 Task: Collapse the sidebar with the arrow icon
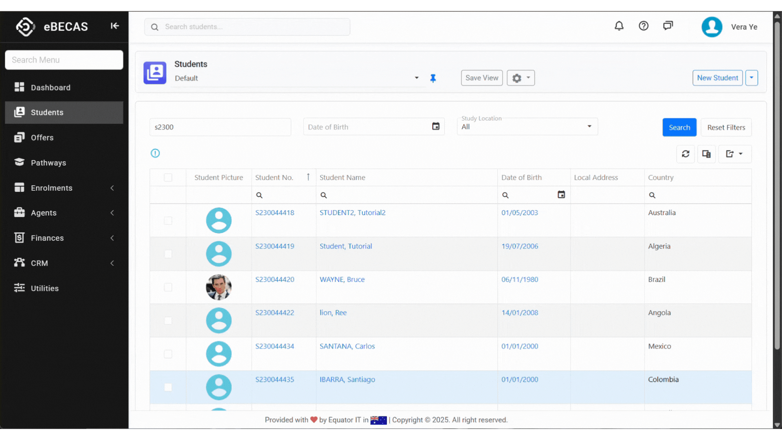(x=115, y=26)
